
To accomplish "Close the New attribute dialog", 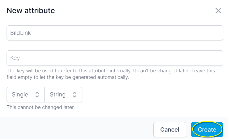I will click(218, 11).
